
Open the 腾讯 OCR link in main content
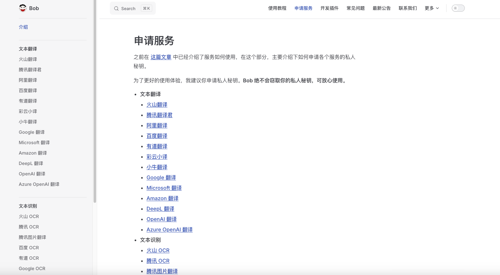coord(158,261)
